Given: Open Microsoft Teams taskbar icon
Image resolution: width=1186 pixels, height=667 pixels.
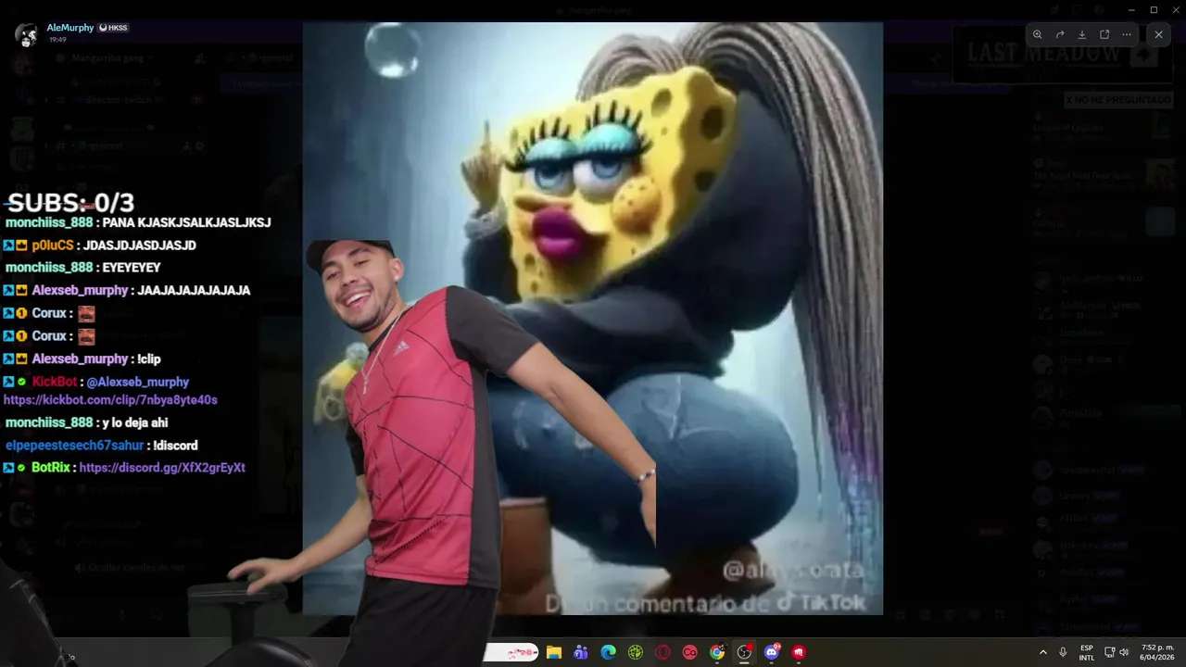Looking at the screenshot, I should point(581,652).
